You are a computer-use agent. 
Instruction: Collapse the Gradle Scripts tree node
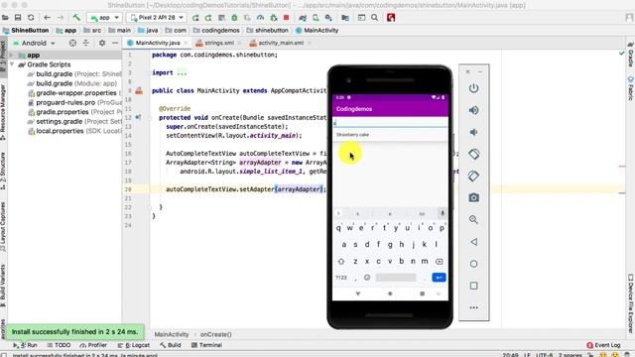point(12,64)
